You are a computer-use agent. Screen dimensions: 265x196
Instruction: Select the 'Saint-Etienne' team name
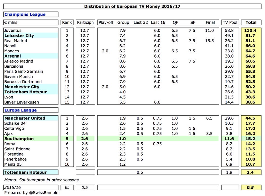tap(17, 149)
